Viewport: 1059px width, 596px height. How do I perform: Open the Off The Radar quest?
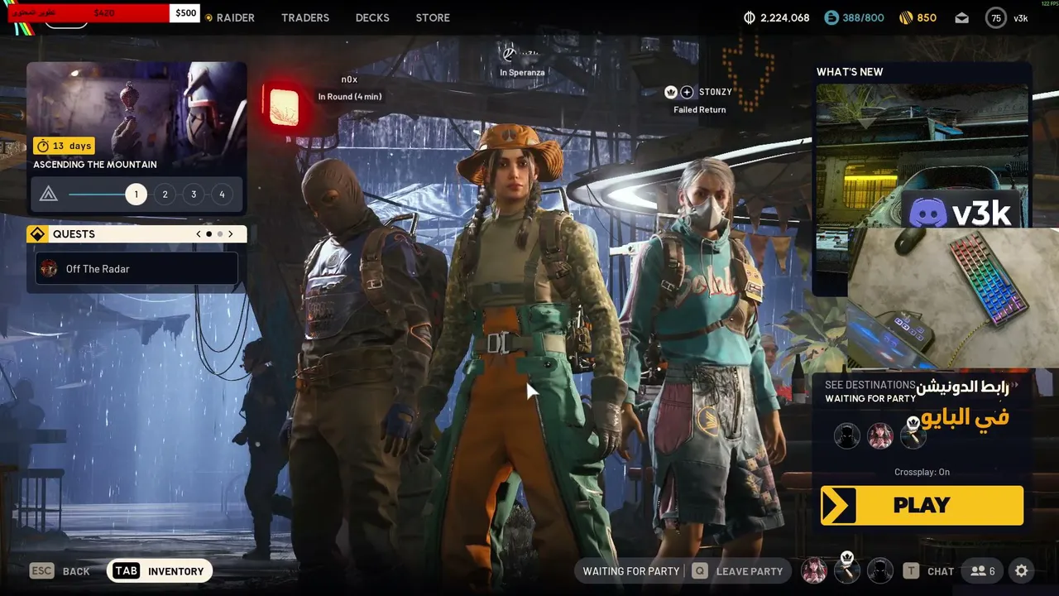coord(137,269)
